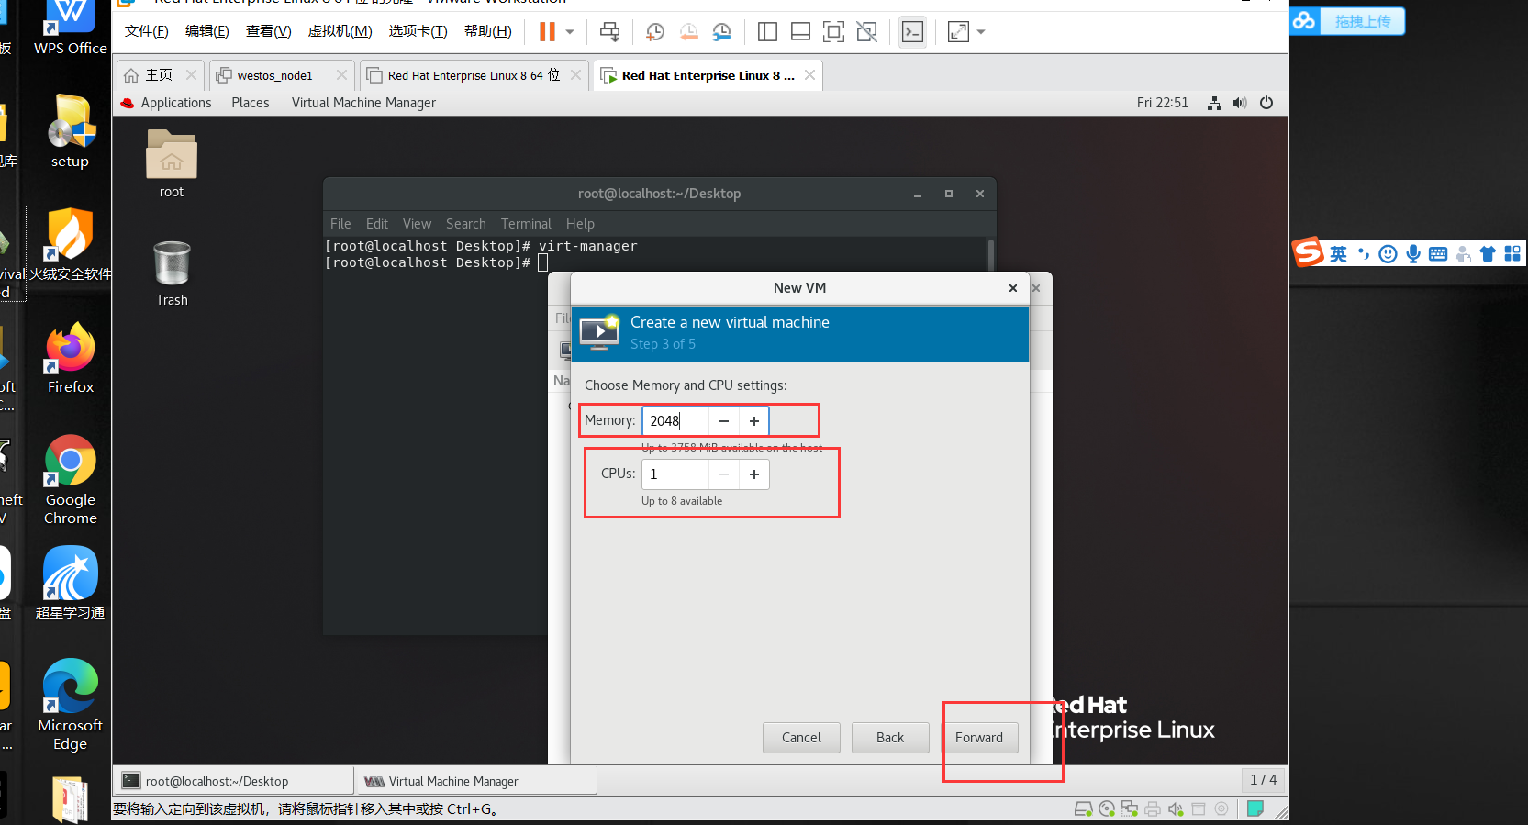The width and height of the screenshot is (1528, 825).
Task: Click into the Memory value field
Action: (675, 420)
